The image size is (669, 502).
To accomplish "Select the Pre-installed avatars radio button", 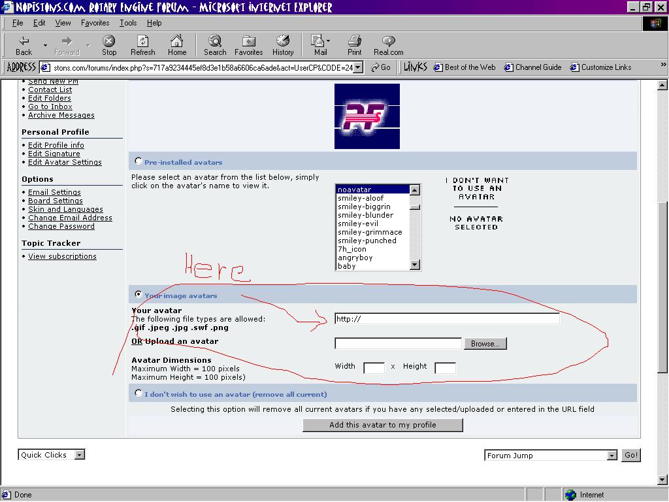I will click(138, 161).
